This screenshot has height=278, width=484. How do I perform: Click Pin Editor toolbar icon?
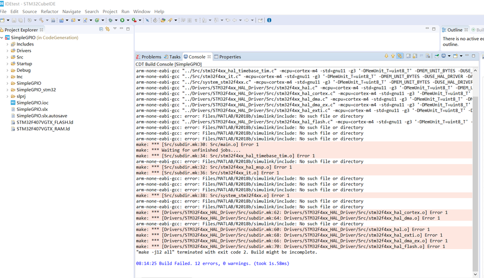260,20
